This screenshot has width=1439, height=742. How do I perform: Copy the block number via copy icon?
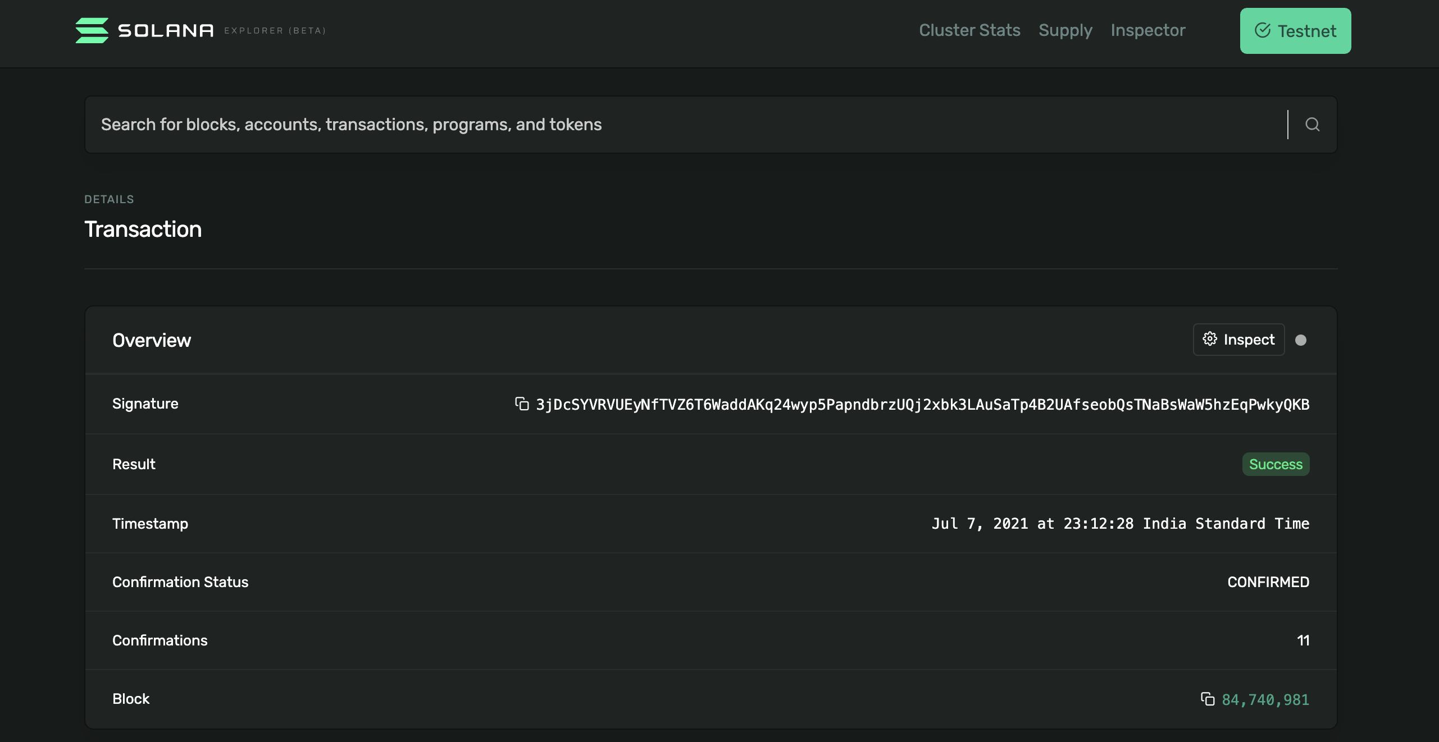[1207, 699]
